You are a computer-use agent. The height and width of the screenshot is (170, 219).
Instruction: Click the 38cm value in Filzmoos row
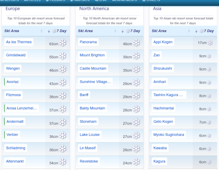tap(54, 97)
